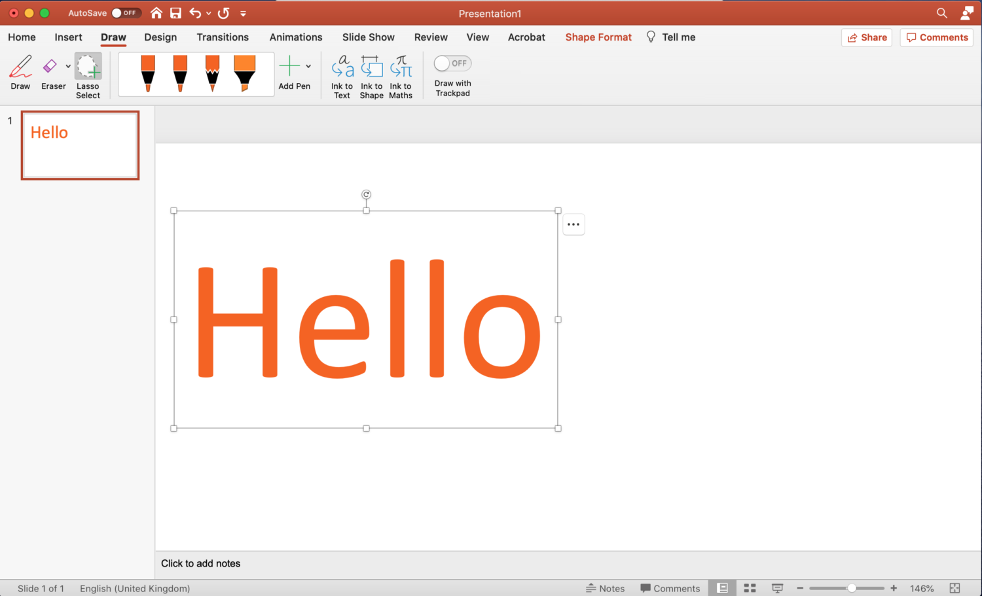Open the Eraser options dropdown

tap(68, 65)
